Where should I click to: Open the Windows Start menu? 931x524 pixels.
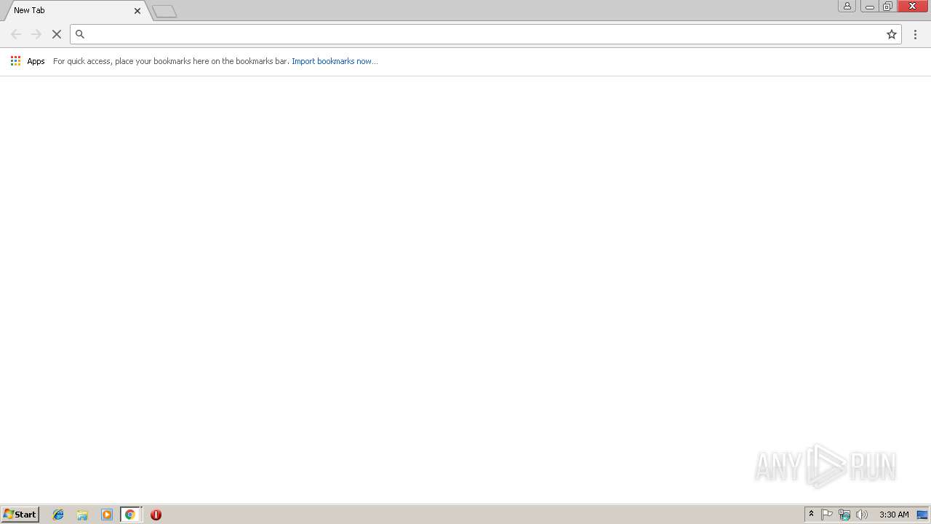[20, 515]
